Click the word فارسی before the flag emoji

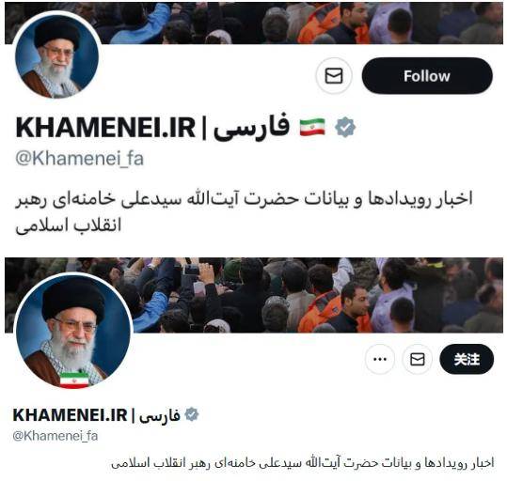coord(251,127)
